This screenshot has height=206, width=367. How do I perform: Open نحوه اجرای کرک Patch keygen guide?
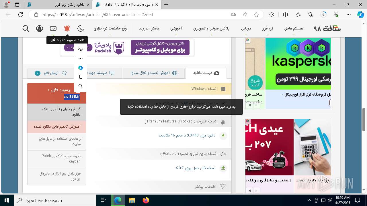coord(57,159)
